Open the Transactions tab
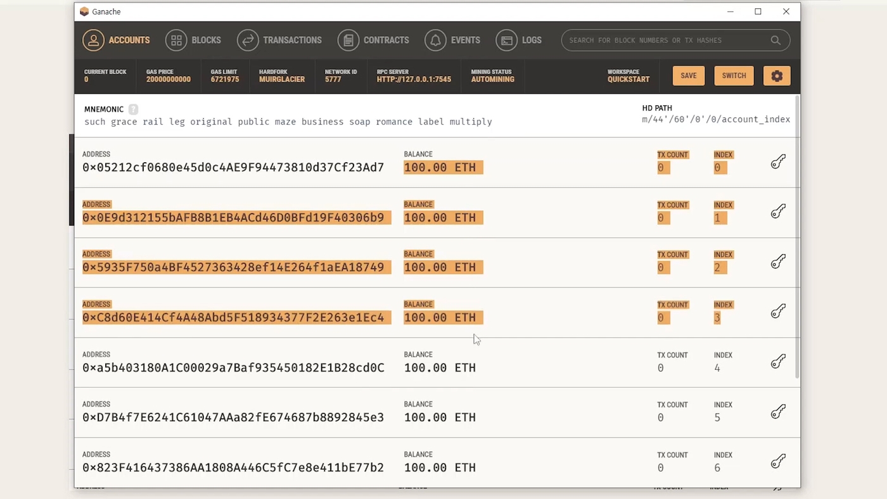The width and height of the screenshot is (887, 499). (x=279, y=40)
